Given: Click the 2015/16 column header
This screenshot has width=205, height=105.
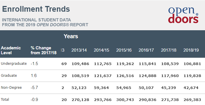Looking at the screenshot, I should coord(124,50).
